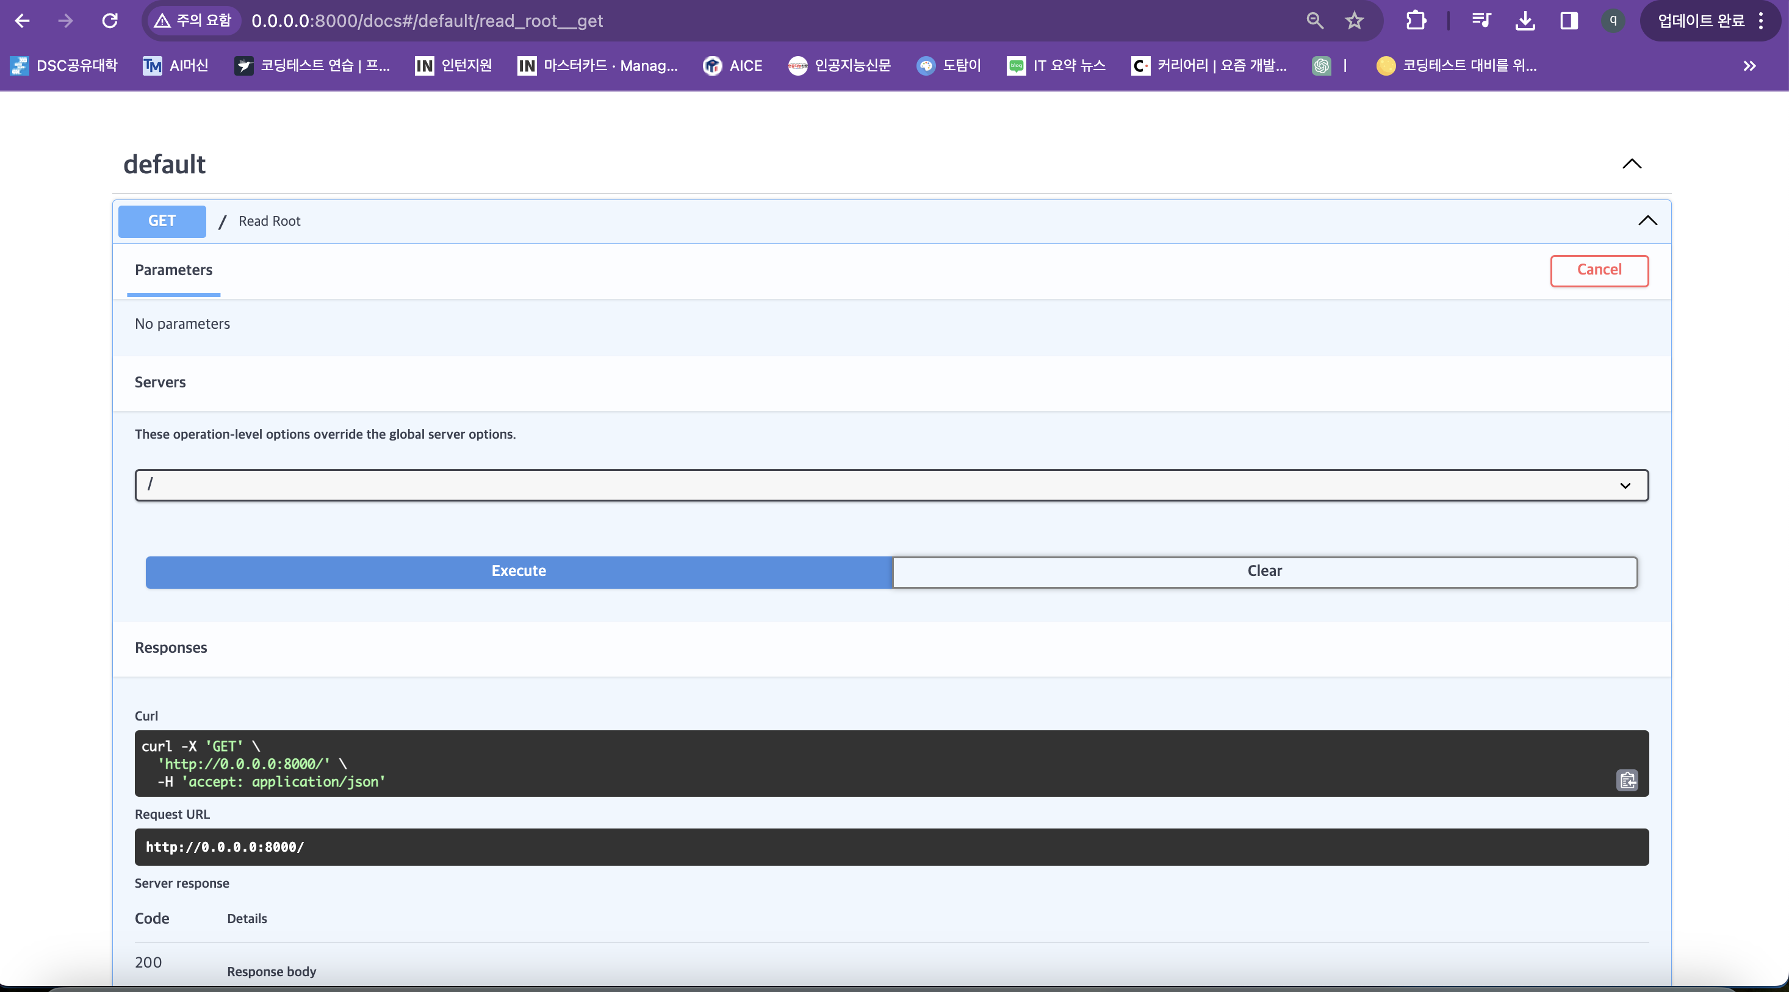Click the Clear button

1264,571
